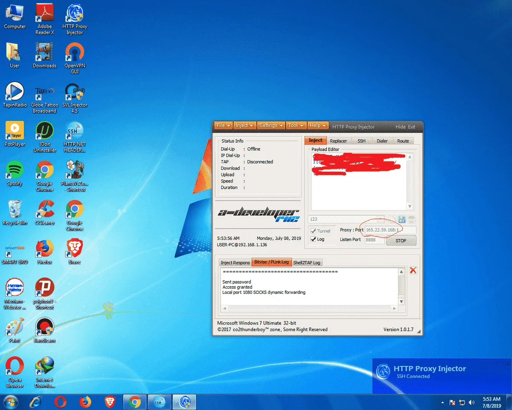Switch to the SSH tab

click(361, 141)
